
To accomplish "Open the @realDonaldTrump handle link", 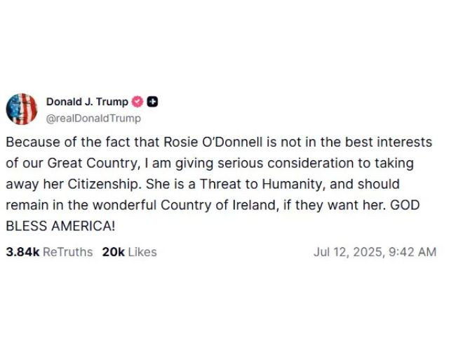I will coord(93,119).
